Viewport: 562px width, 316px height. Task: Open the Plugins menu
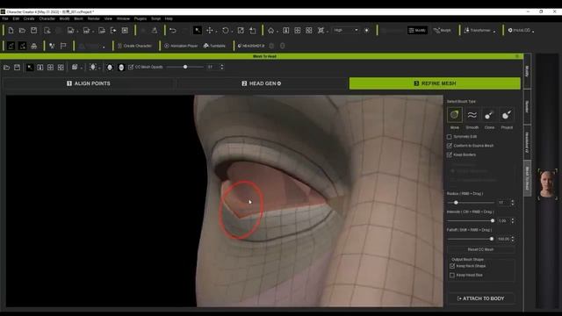(140, 18)
